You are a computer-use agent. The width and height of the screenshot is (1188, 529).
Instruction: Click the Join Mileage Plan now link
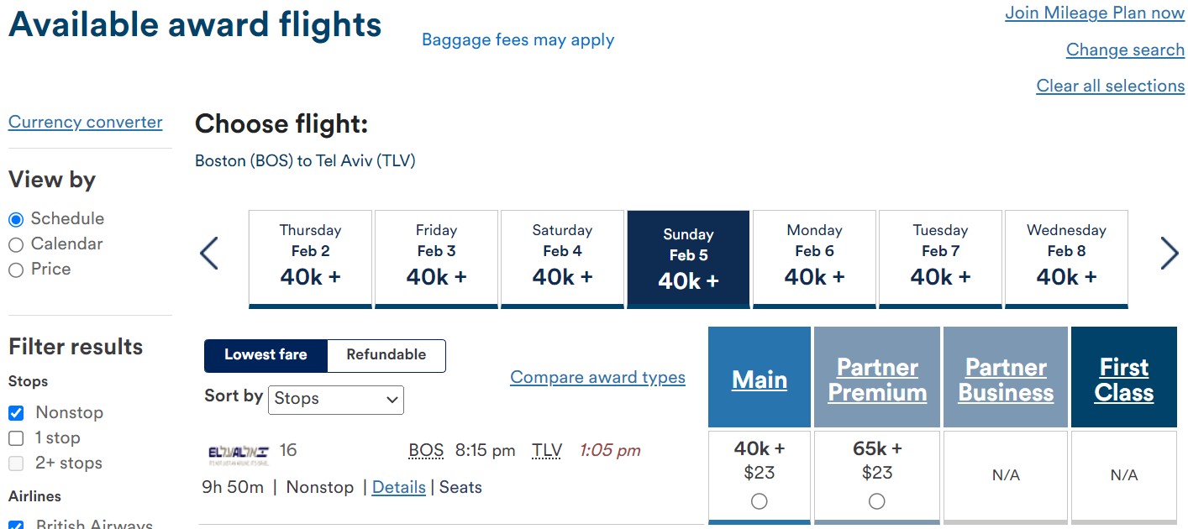1095,13
